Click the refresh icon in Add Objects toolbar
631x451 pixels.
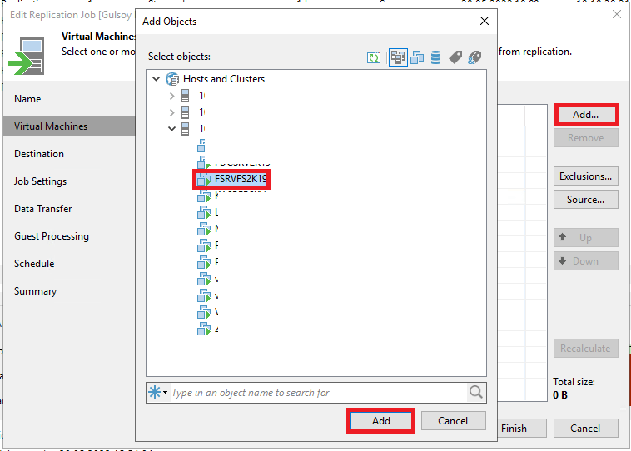point(374,57)
